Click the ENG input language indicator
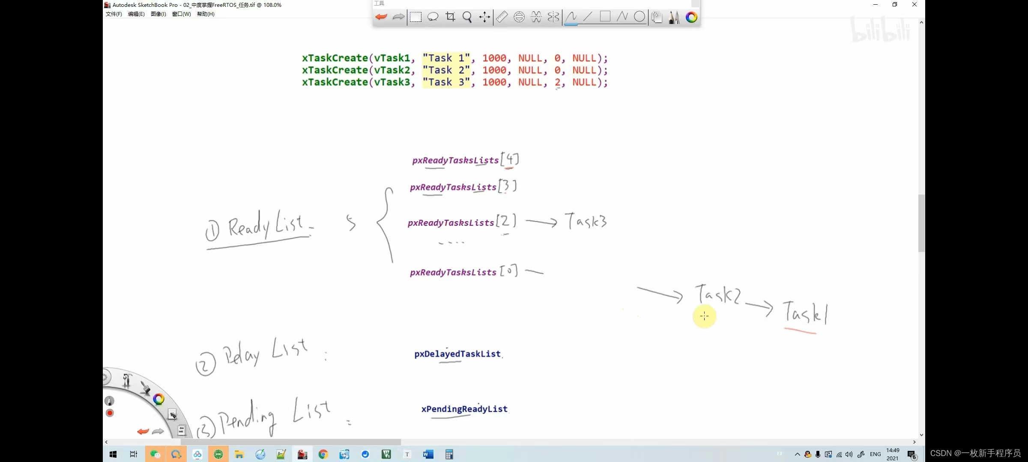Viewport: 1028px width, 462px height. [x=876, y=454]
